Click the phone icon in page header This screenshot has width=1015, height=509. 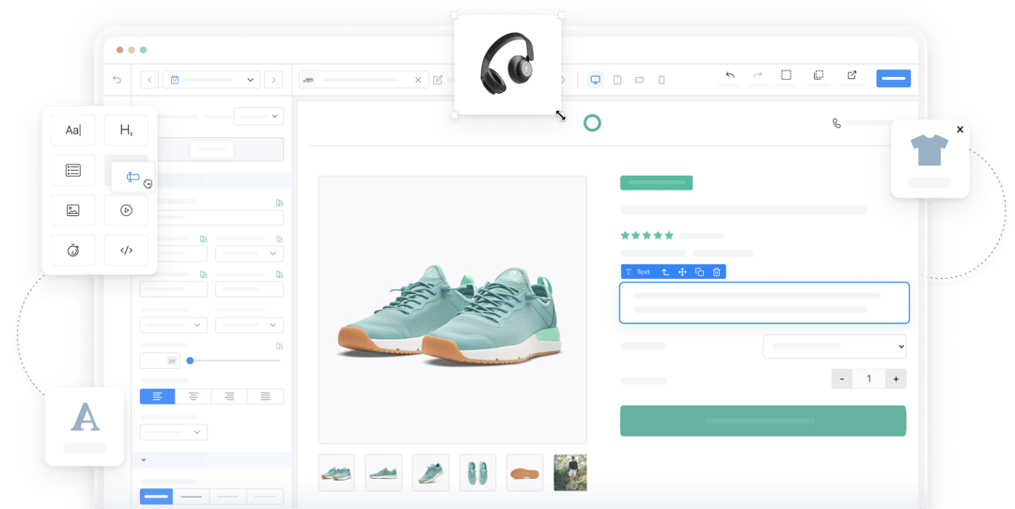point(836,123)
